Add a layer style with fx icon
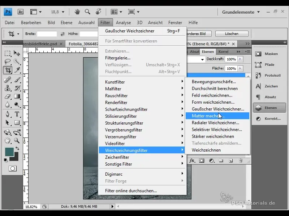The height and width of the screenshot is (216, 289). coord(192,161)
